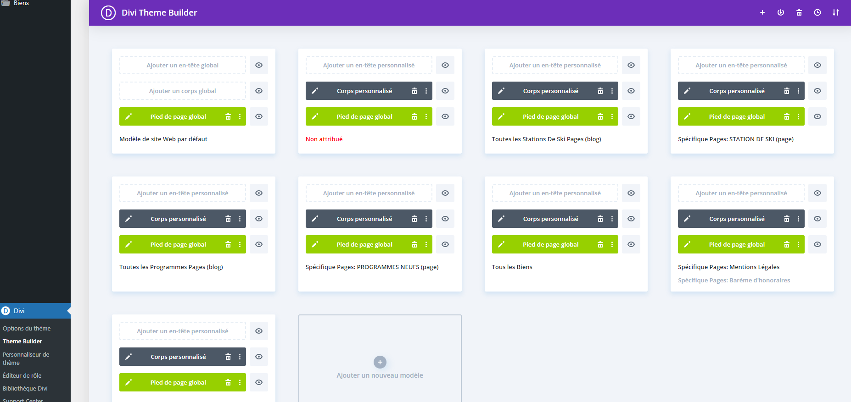Toggle footer visibility in STATION DE SKI page template
Image resolution: width=851 pixels, height=402 pixels.
click(x=817, y=116)
